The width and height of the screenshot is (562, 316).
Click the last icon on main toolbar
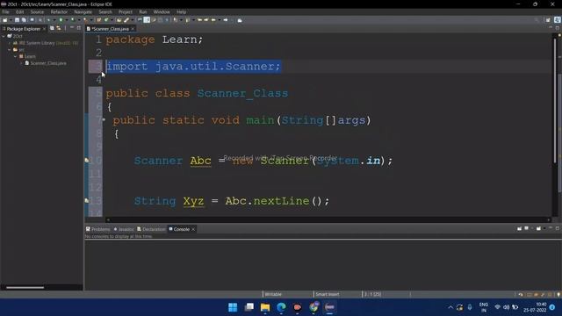coord(240,20)
